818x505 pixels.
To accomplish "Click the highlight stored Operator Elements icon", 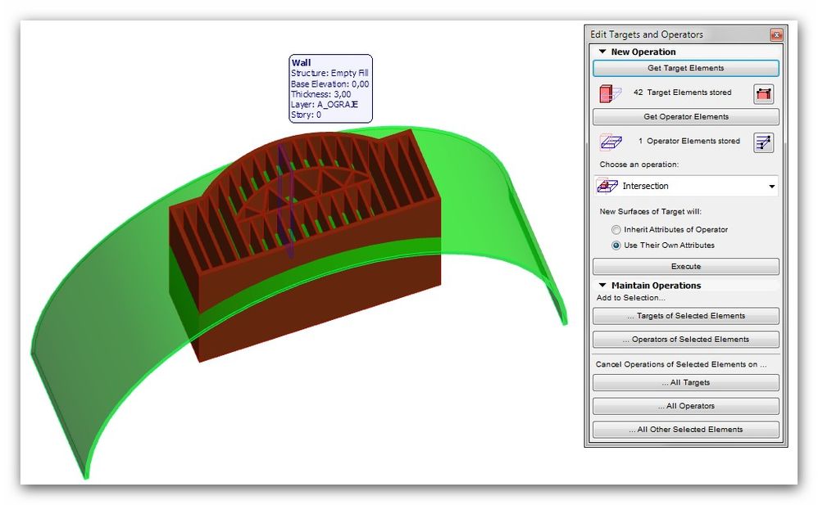I will (764, 142).
